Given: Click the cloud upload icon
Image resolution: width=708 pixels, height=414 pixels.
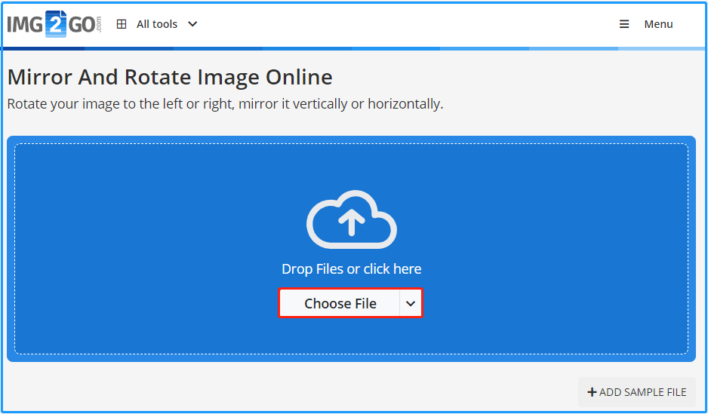Looking at the screenshot, I should [352, 219].
